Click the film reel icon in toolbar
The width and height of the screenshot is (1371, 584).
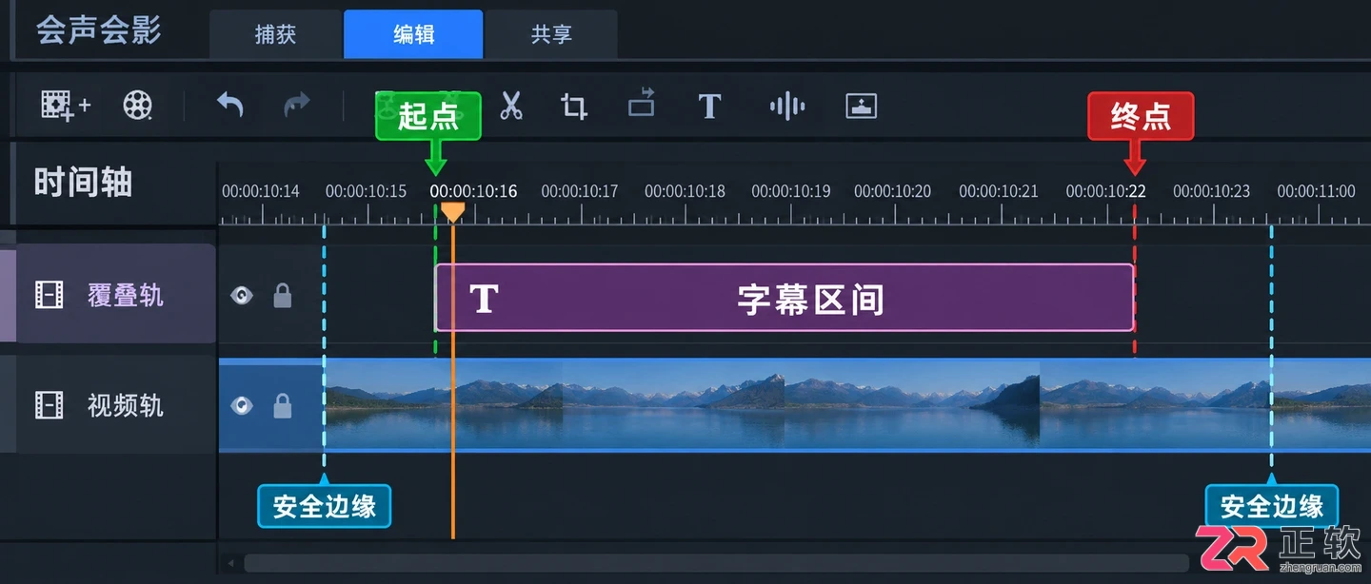click(x=138, y=106)
